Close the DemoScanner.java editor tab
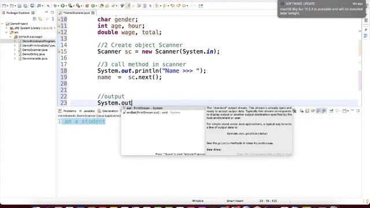Image resolution: width=370 pixels, height=208 pixels. click(x=93, y=13)
